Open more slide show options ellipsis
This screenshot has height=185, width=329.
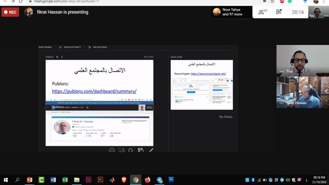(x=111, y=150)
